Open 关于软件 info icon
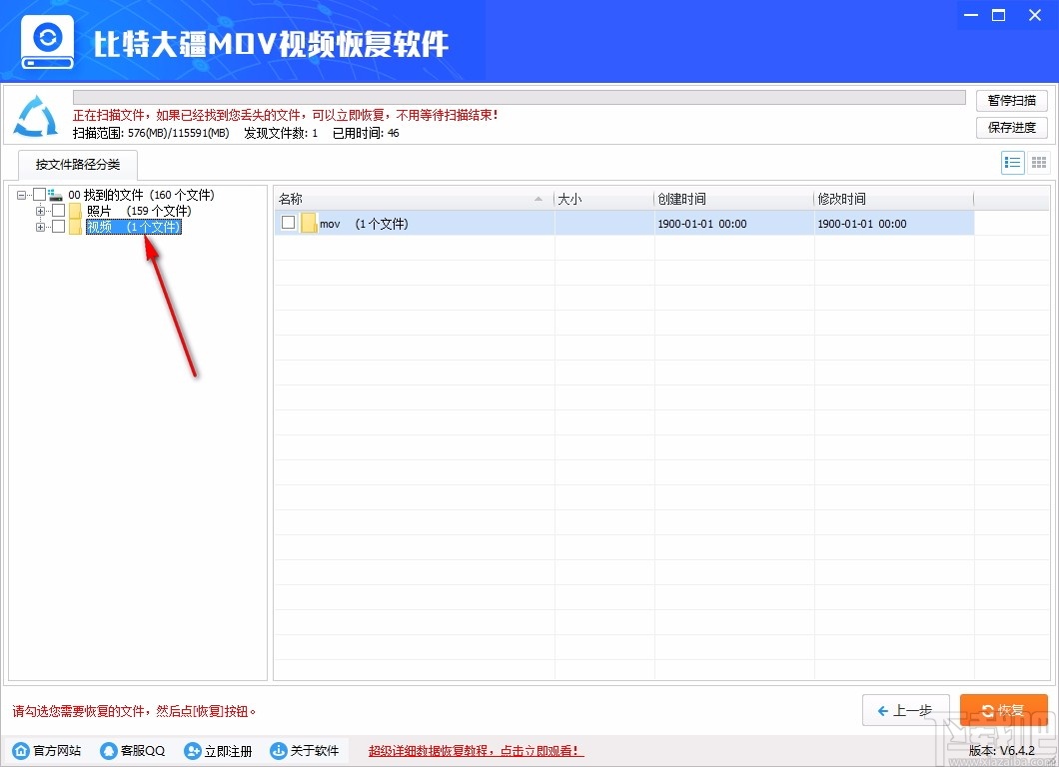Image resolution: width=1059 pixels, height=767 pixels. [276, 750]
